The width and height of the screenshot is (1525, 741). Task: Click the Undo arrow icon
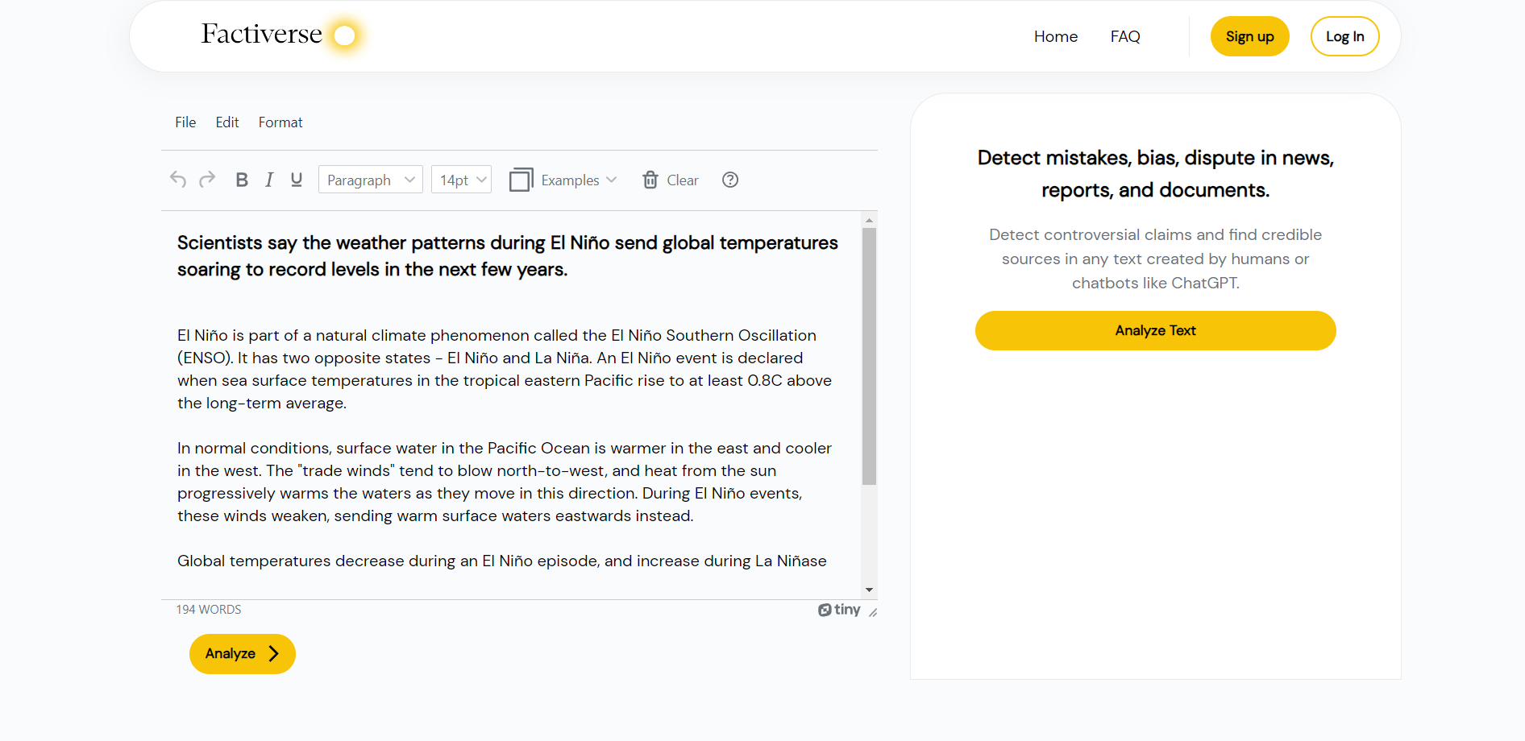178,180
